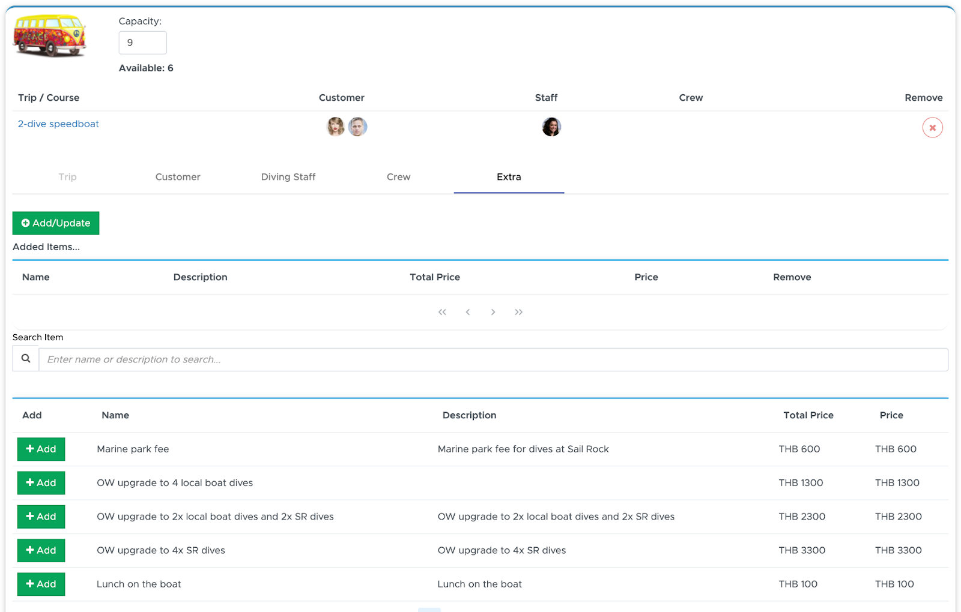Click the red remove icon for 2-dive speedboat
The image size is (961, 612).
point(932,127)
